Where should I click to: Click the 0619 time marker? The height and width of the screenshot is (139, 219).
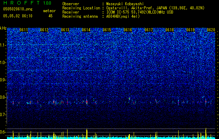tap(190, 30)
